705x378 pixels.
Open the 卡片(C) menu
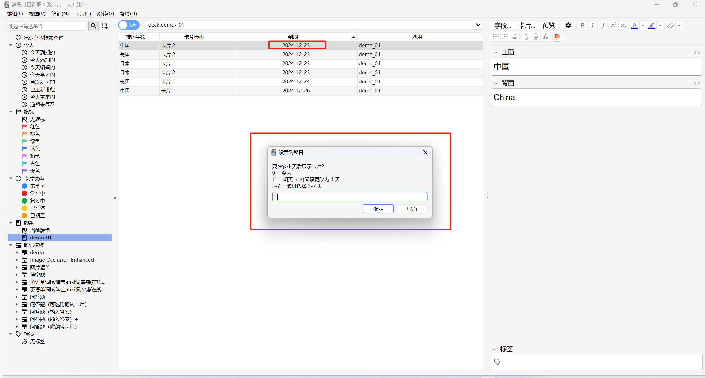pyautogui.click(x=83, y=13)
